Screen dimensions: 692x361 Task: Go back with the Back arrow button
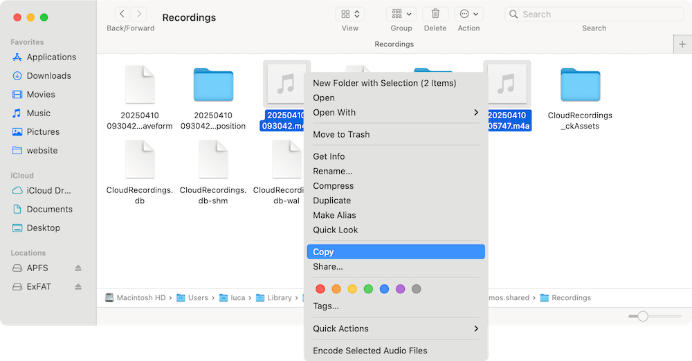(x=122, y=14)
